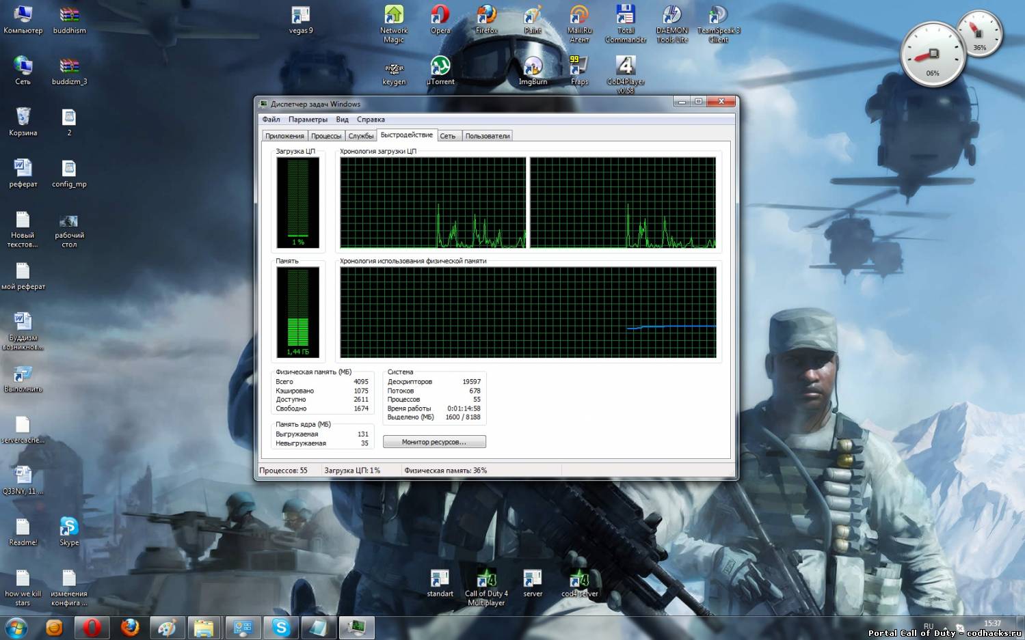This screenshot has height=640, width=1025.
Task: Open the ImgBurn desktop shortcut
Action: pyautogui.click(x=533, y=70)
